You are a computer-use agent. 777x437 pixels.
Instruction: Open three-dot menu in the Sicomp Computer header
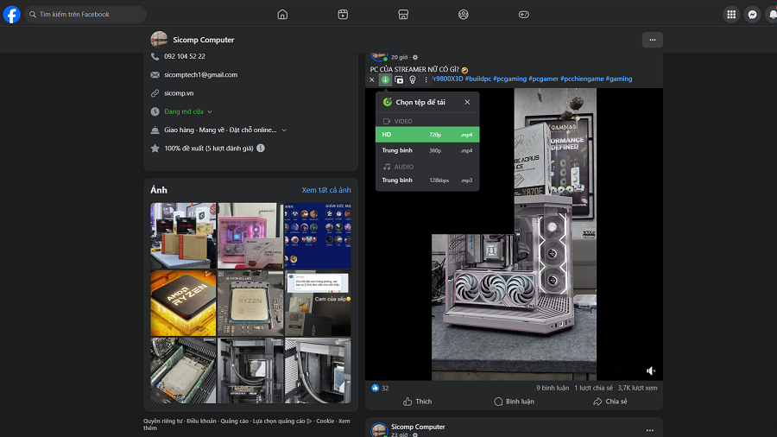point(652,40)
